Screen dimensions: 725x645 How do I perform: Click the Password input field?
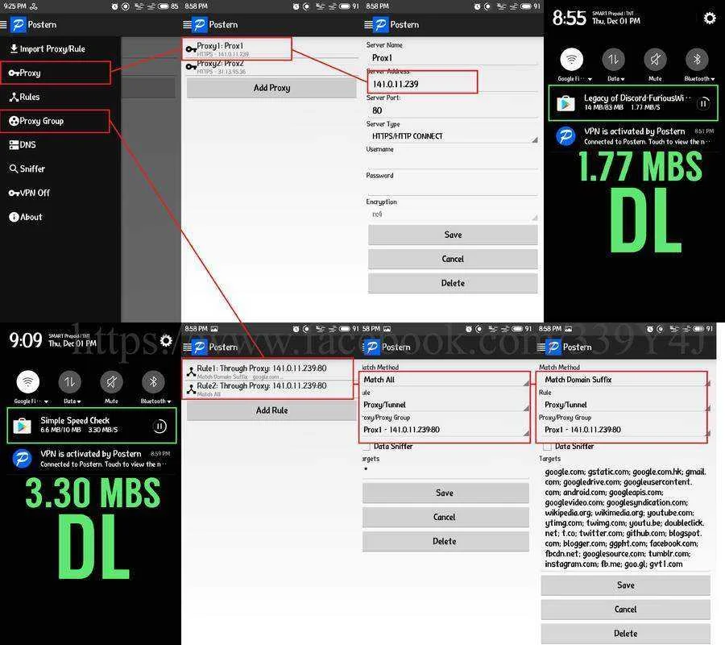pos(452,188)
